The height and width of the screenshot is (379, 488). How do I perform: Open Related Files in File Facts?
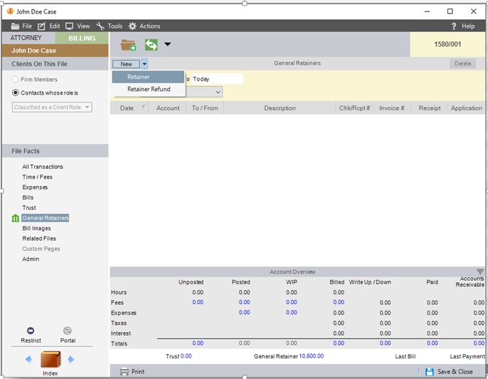[39, 239]
